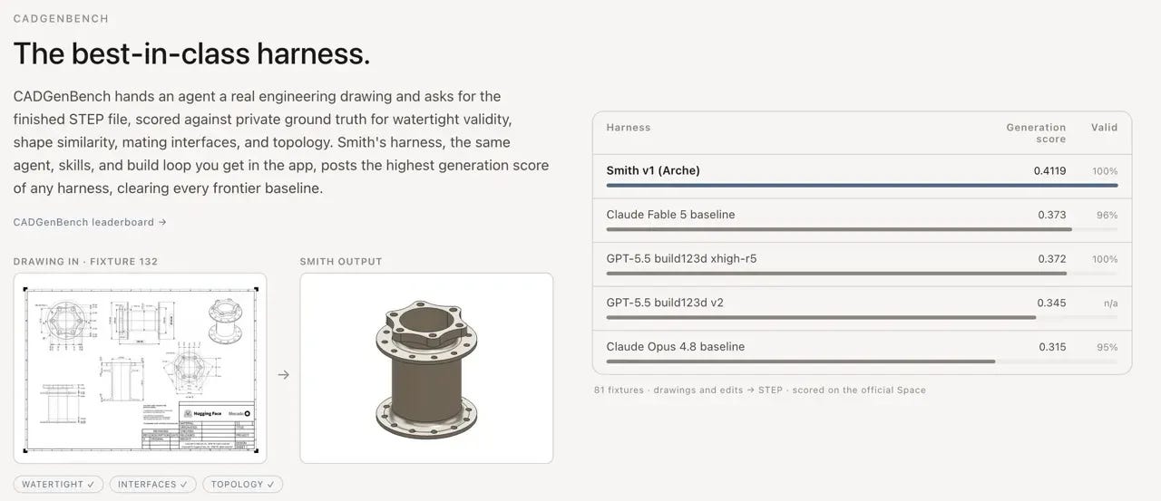Click the Claude Opus 4.8 score bar
The image size is (1161, 501).
(x=800, y=361)
